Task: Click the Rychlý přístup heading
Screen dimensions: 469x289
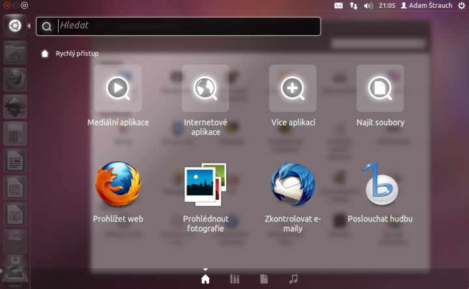Action: (77, 53)
